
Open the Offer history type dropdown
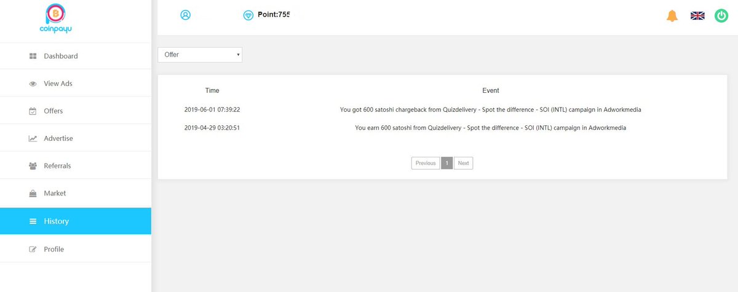point(200,55)
